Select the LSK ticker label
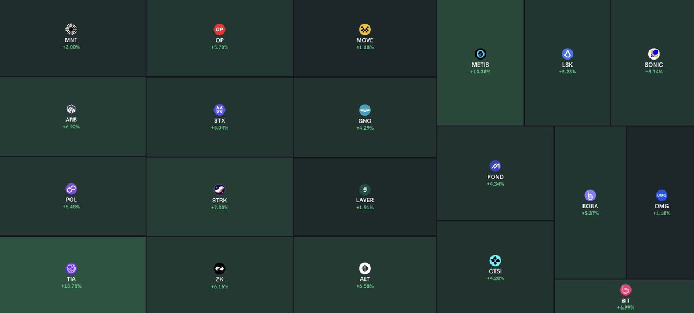 point(567,65)
